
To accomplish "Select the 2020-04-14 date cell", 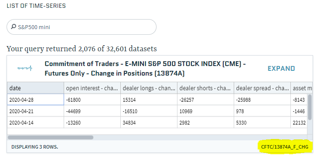I will 36,123.
